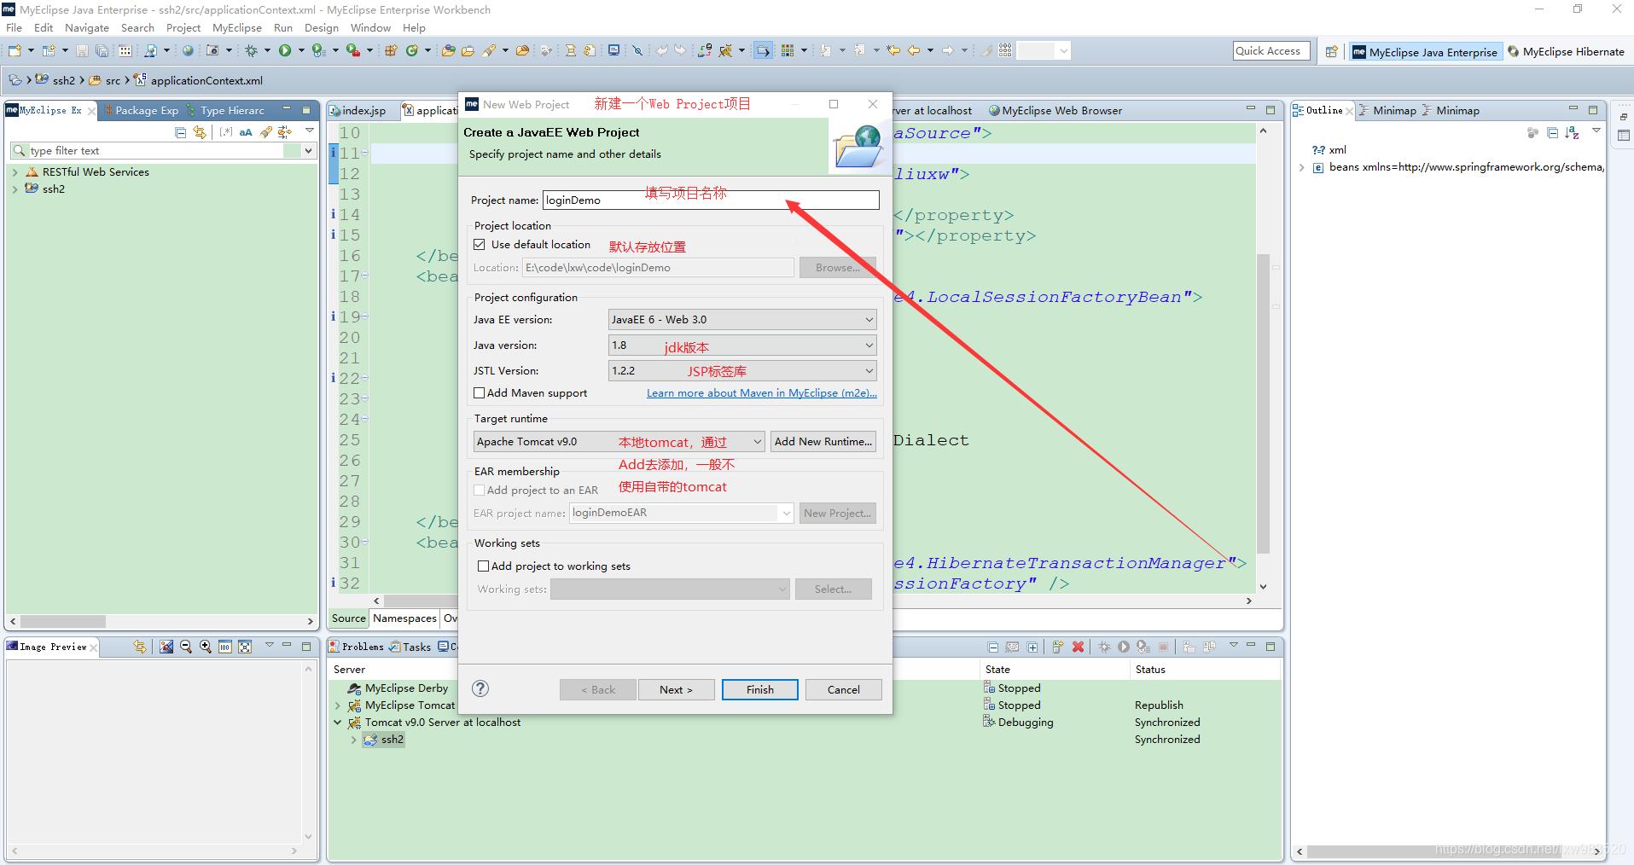Click into the Project name field
Viewport: 1634px width, 865px height.
711,200
